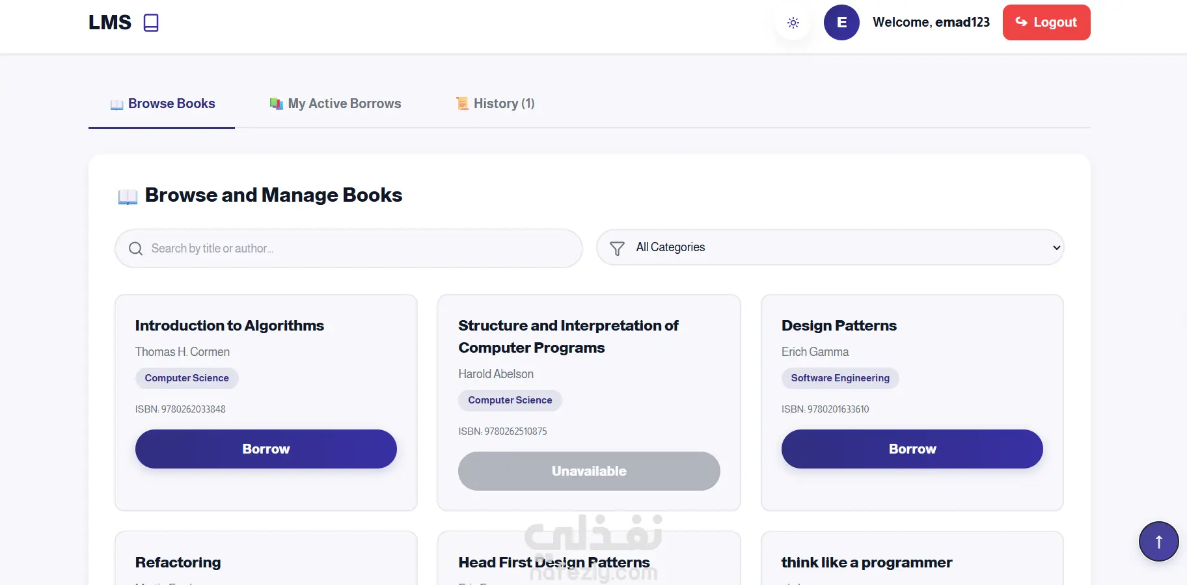The width and height of the screenshot is (1187, 585).
Task: Click the LMS book logo icon
Action: point(151,23)
